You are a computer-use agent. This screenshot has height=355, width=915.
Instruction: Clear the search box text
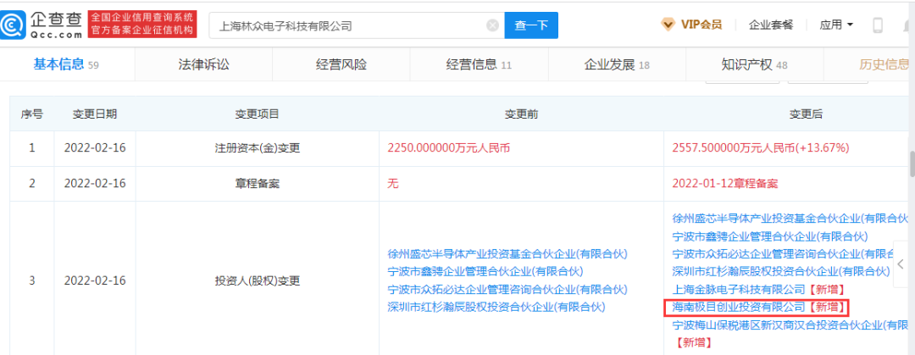coord(492,25)
